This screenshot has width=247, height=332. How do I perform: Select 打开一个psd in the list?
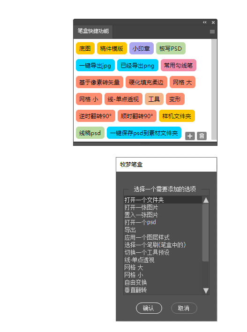point(163,222)
